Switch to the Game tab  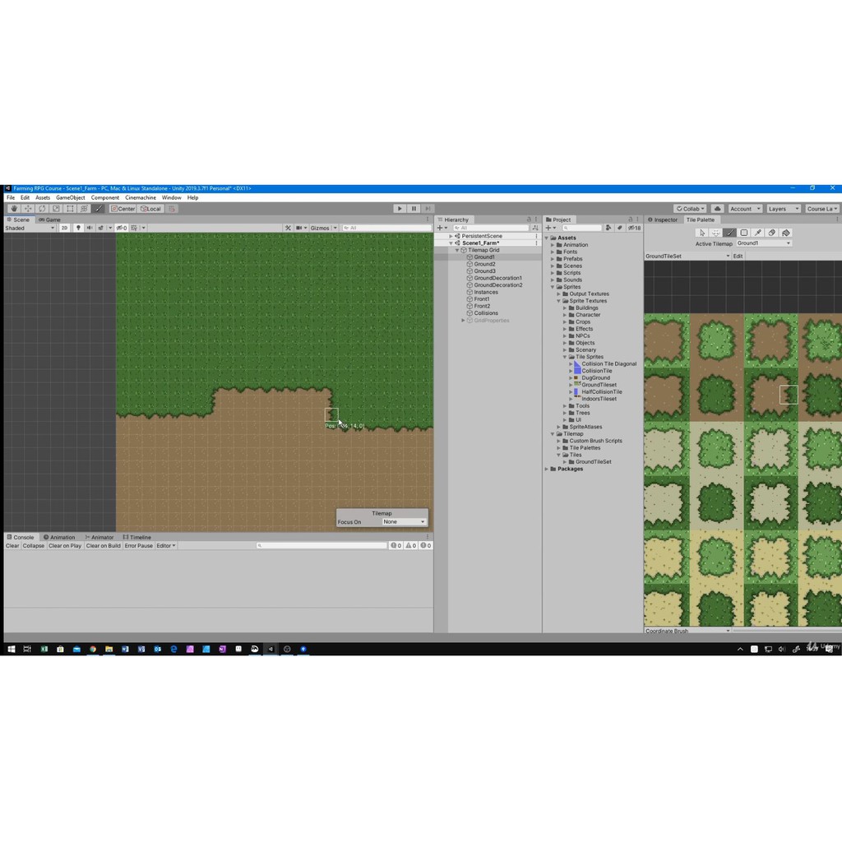coord(49,220)
